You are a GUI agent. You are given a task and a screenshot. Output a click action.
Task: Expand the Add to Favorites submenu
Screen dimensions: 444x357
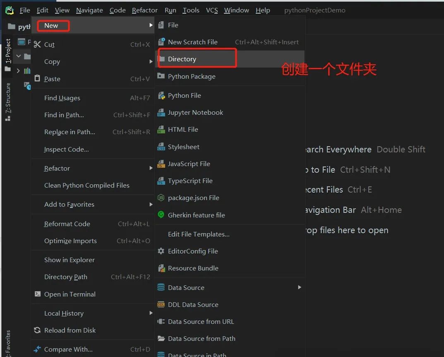[x=151, y=205]
